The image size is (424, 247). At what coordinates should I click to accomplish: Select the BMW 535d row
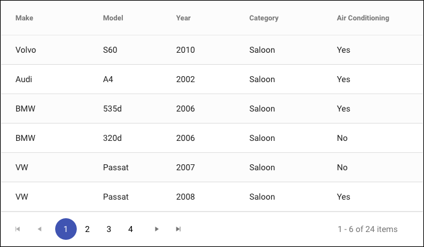(x=212, y=109)
